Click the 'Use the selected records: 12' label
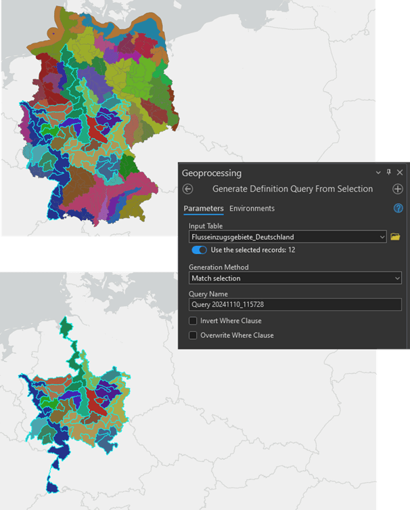Image resolution: width=410 pixels, height=510 pixels. pos(253,250)
